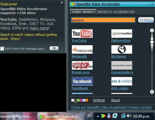Minimize the SpeedBit Video Accelerator window
The image size is (155, 120).
pyautogui.click(x=149, y=5)
